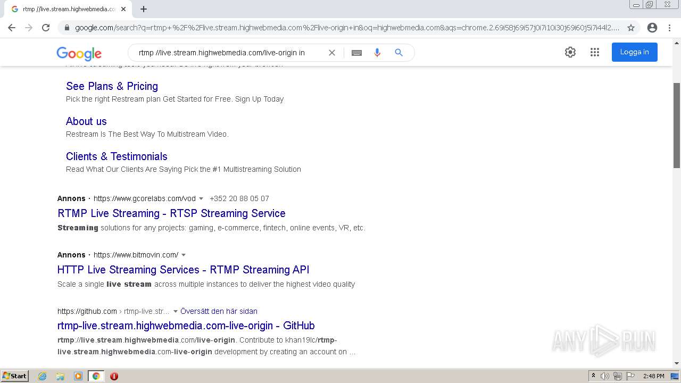Viewport: 681px width, 383px height.
Task: Open the Windows Start menu
Action: 15,376
